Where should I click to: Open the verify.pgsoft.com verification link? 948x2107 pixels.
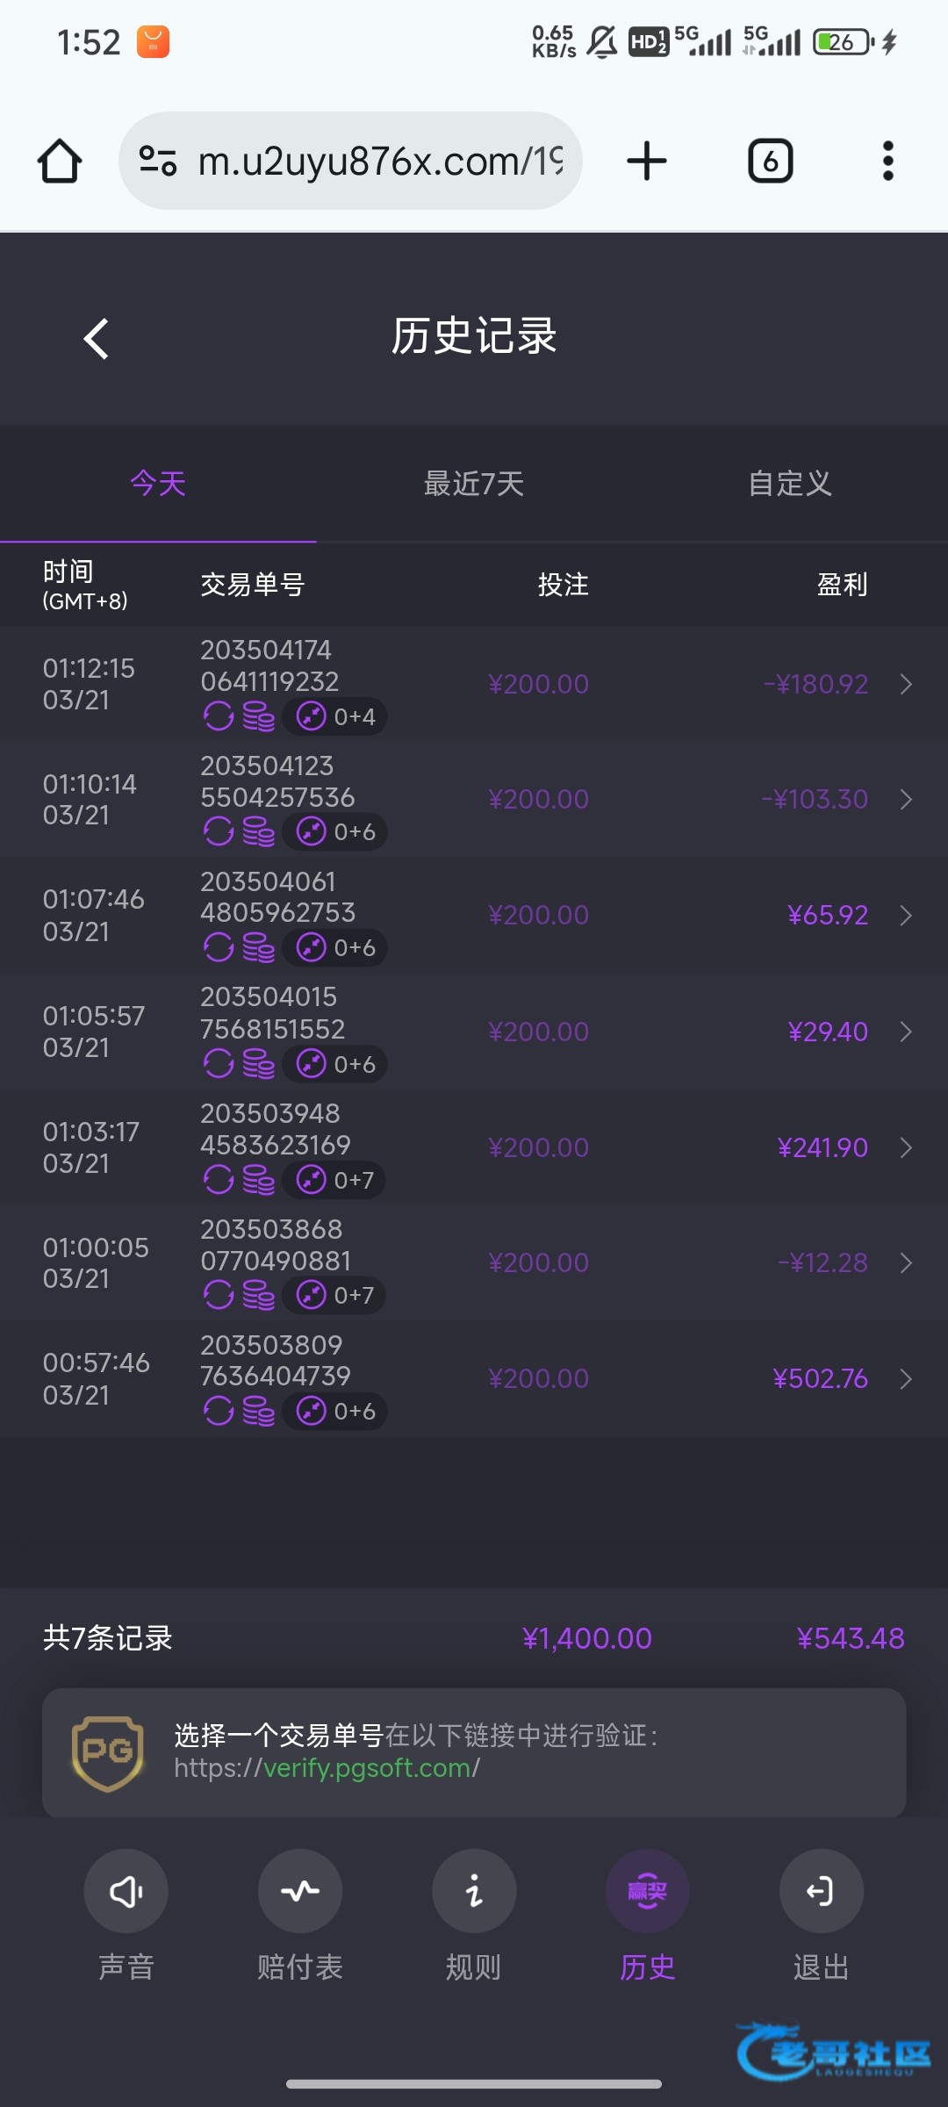[370, 1768]
